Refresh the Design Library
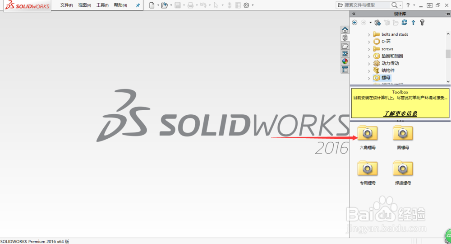The width and height of the screenshot is (451, 244). pyautogui.click(x=405, y=23)
